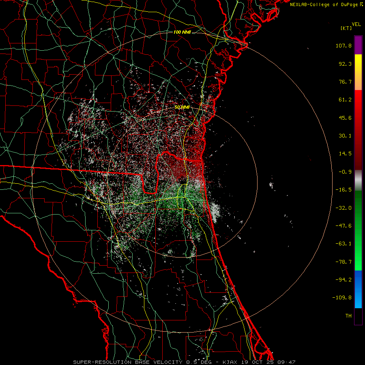Click the 107.8 scale value
Viewport: 365px width, 365px height.
[344, 45]
